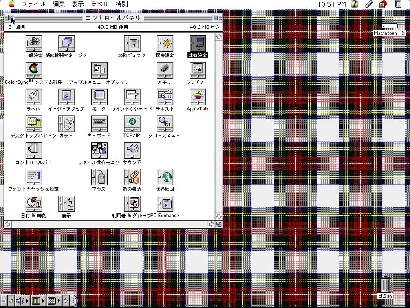
Task: Select the クローズビュー icon
Action: (165, 124)
